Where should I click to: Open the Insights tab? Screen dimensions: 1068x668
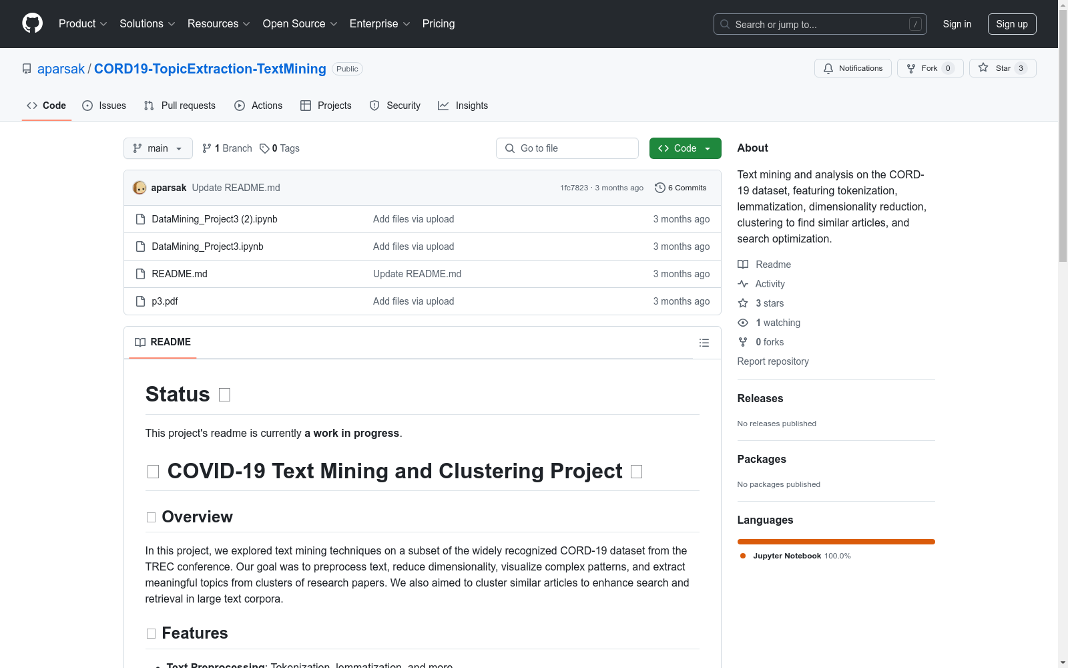tap(463, 106)
